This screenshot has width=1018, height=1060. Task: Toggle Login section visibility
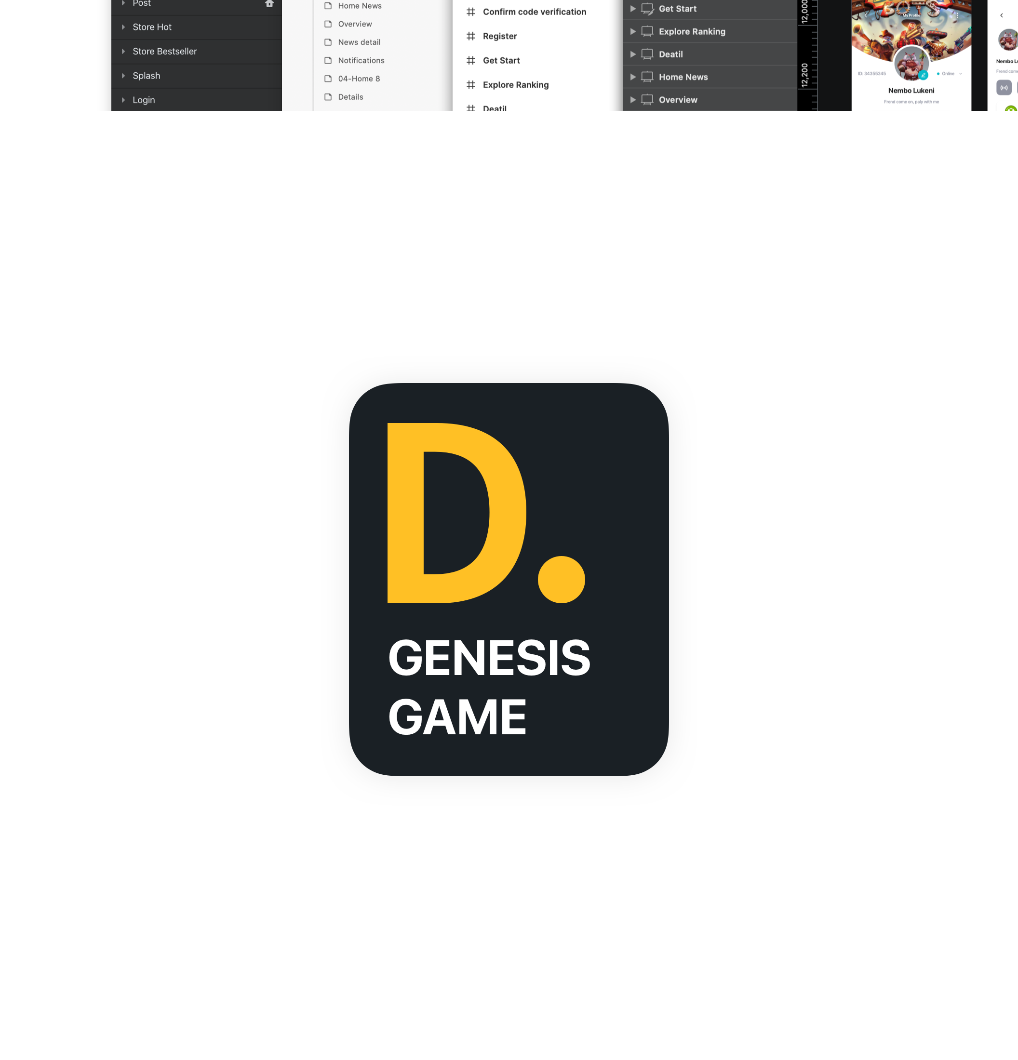coord(122,99)
